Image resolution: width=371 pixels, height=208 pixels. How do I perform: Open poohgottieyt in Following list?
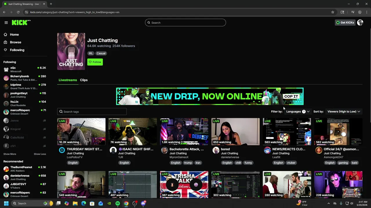pos(25,95)
